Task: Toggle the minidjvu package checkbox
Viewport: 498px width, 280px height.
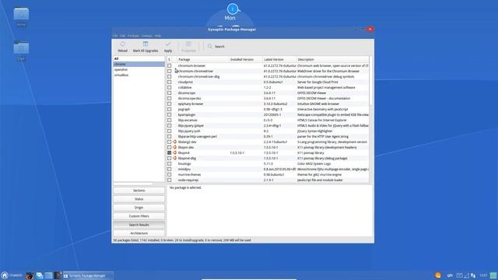Action: coord(170,170)
